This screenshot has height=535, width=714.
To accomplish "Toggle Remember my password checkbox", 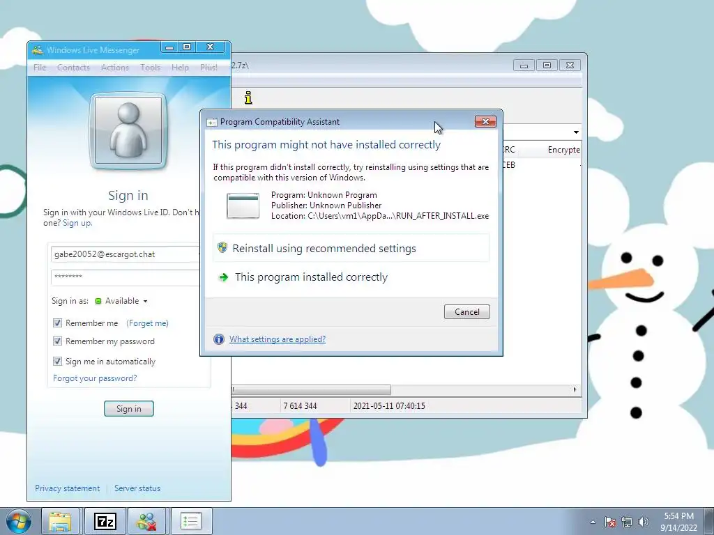I will (57, 341).
